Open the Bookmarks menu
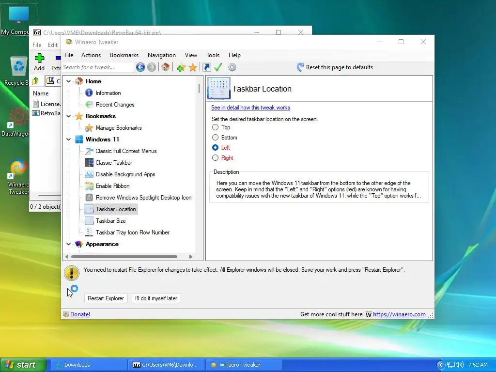The image size is (496, 372). (124, 55)
